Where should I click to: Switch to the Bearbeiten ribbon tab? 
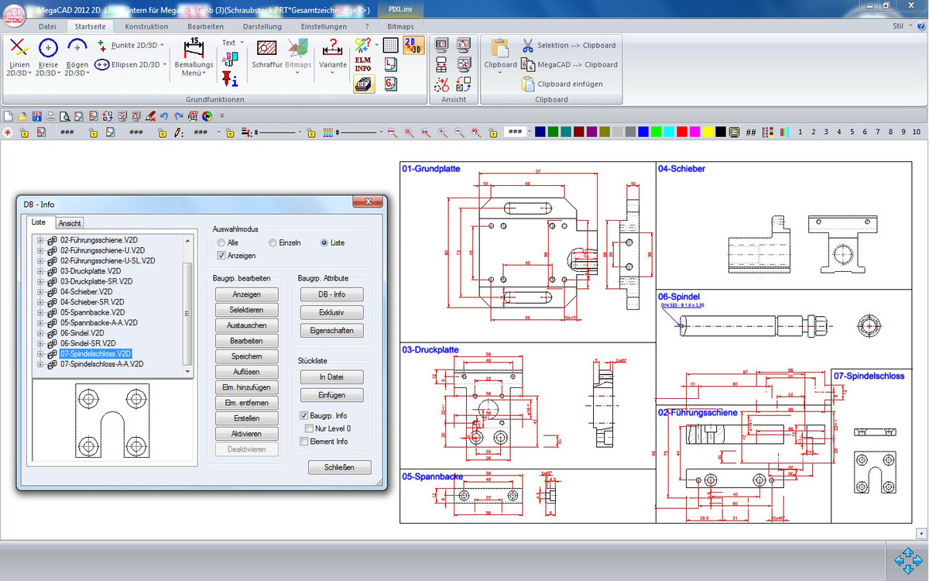coord(205,26)
